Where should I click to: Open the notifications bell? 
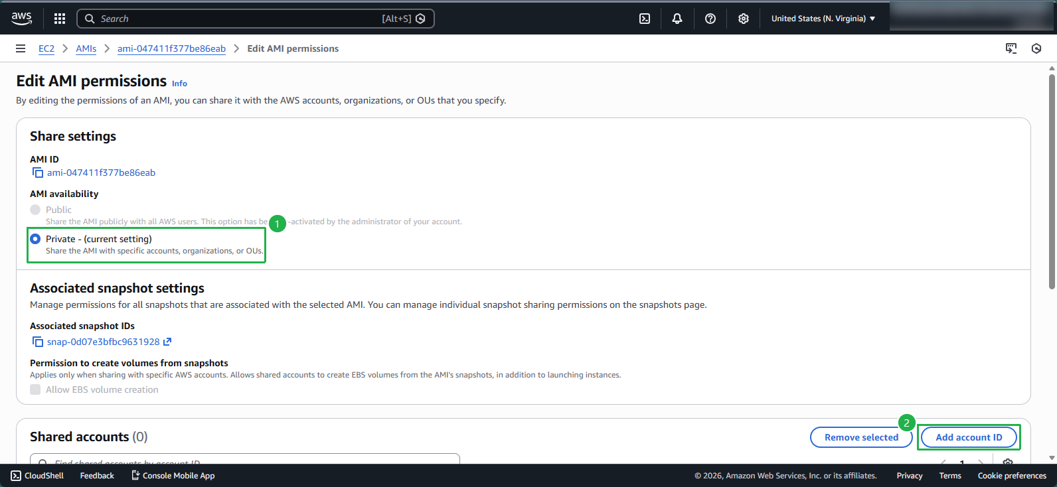(677, 19)
